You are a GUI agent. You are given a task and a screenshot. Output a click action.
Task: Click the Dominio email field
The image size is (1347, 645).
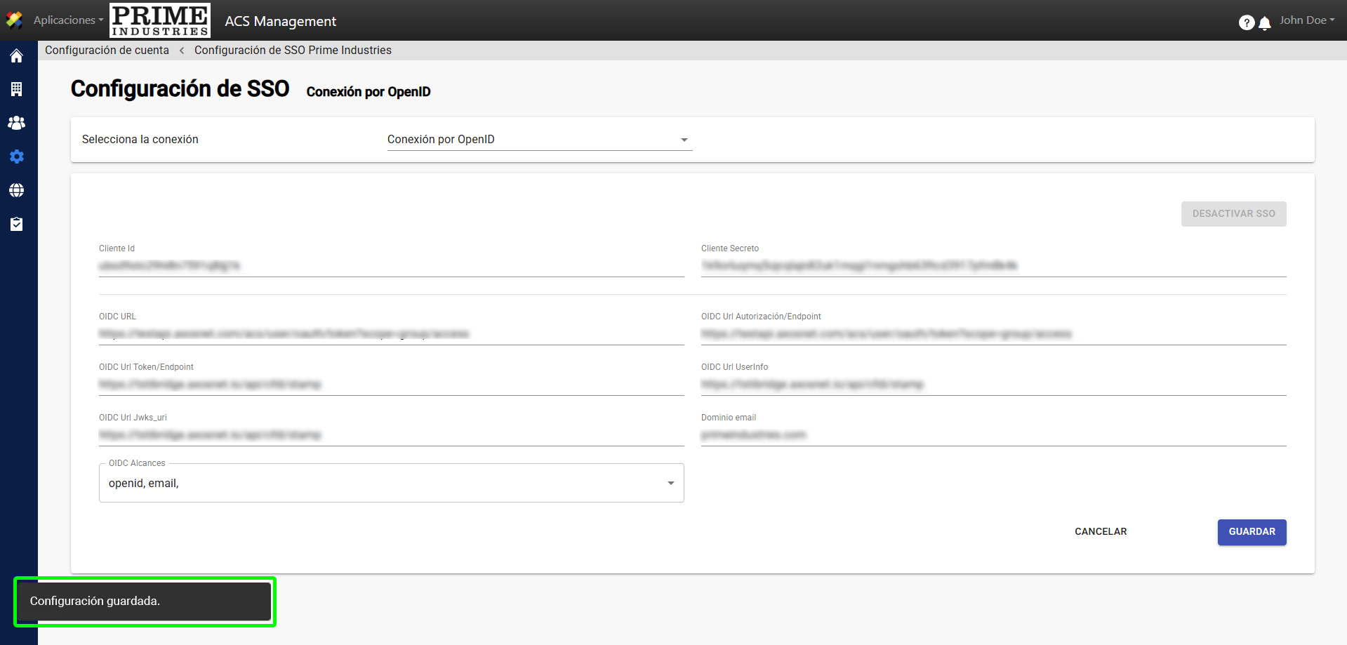click(x=993, y=435)
